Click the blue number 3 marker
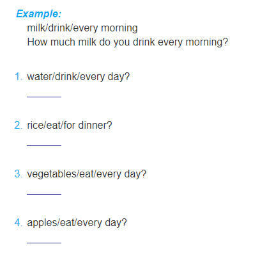 pos(19,174)
